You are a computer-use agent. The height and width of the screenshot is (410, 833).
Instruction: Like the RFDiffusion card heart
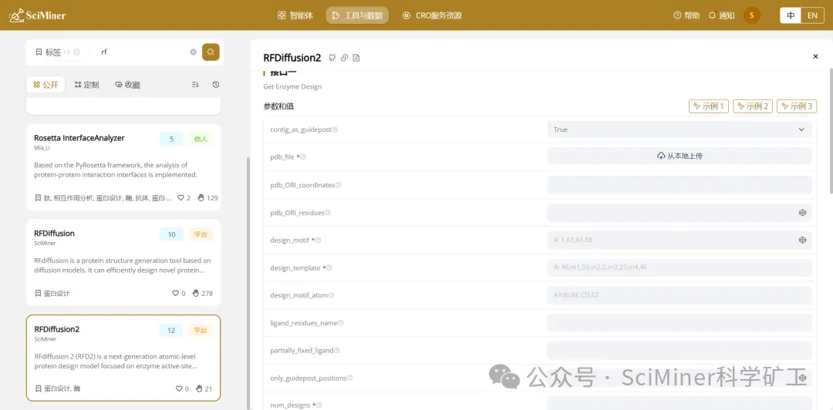[176, 293]
